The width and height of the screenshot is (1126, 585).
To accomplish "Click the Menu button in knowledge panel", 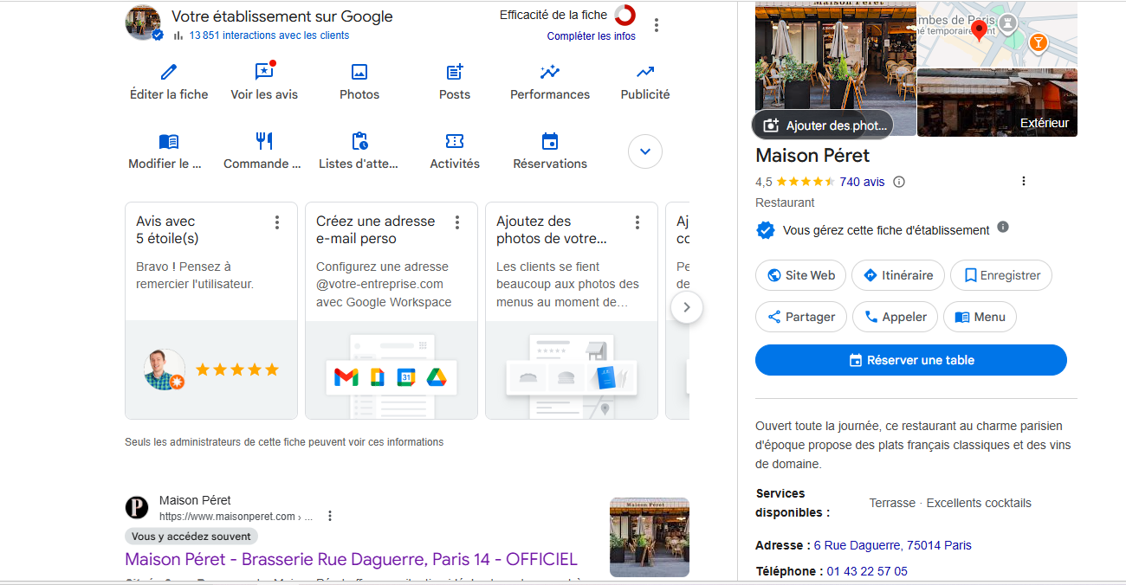I will (980, 317).
